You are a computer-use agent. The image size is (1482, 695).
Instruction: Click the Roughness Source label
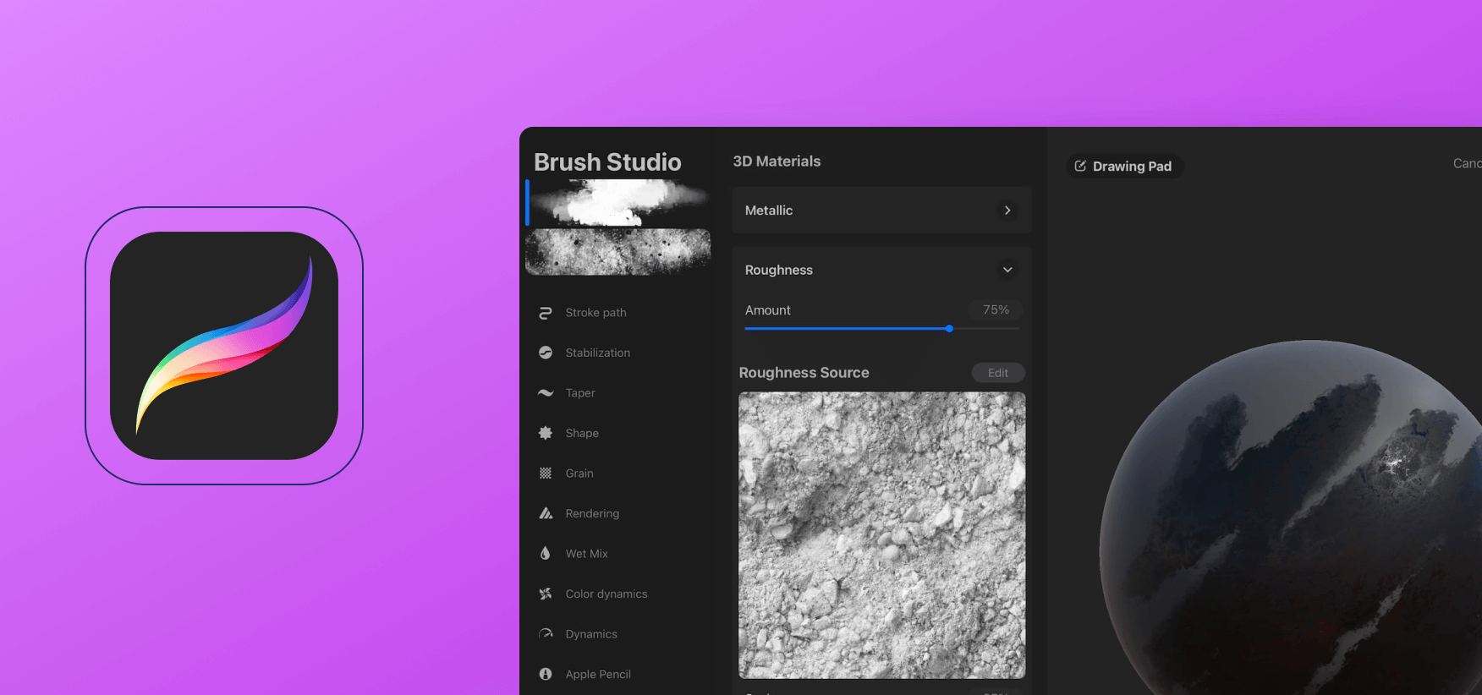804,373
